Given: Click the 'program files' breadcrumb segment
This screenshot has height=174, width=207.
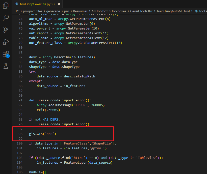Looking at the screenshot, I should pyautogui.click(x=33, y=11).
